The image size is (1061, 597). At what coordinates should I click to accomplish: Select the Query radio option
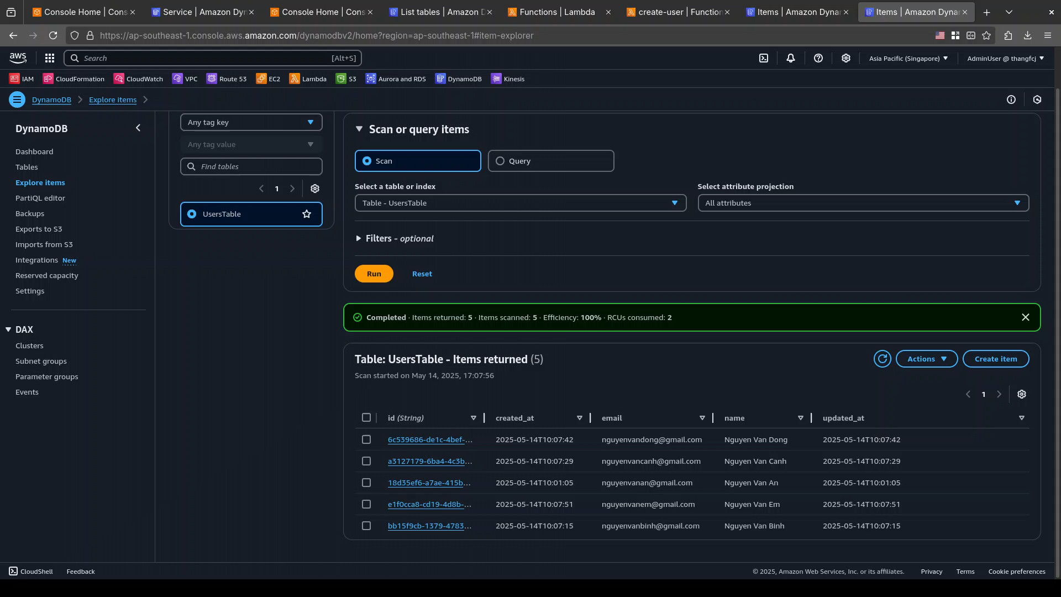coord(551,161)
